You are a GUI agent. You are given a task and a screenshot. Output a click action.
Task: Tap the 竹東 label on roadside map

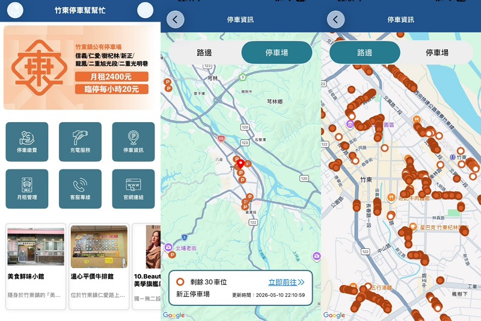(366, 180)
